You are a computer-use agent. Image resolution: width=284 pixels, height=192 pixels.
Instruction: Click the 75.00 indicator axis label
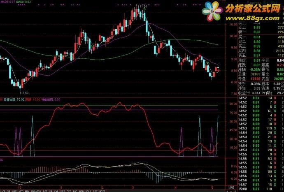[233, 113]
